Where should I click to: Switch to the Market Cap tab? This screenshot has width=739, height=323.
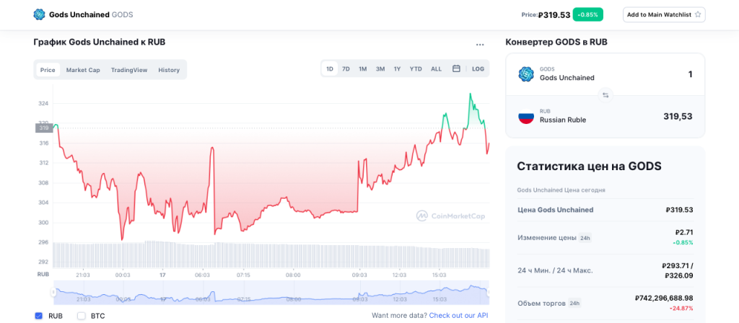(x=83, y=70)
